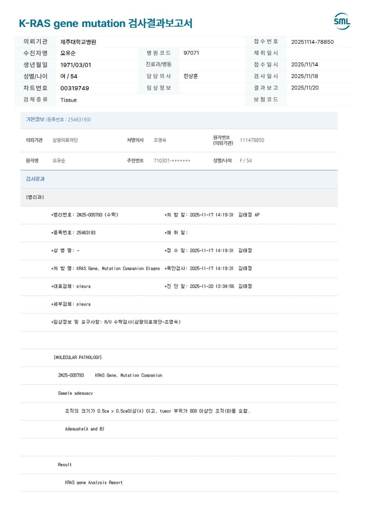This screenshot has height=519, width=367.
Task: Select the '[MOLECULAR PATHOLOGY]' heading
Action: [x=77, y=358]
